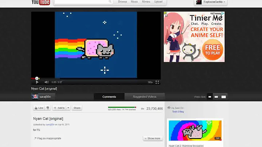Open the Movies menu item
This screenshot has height=147, width=262.
pos(146,2)
